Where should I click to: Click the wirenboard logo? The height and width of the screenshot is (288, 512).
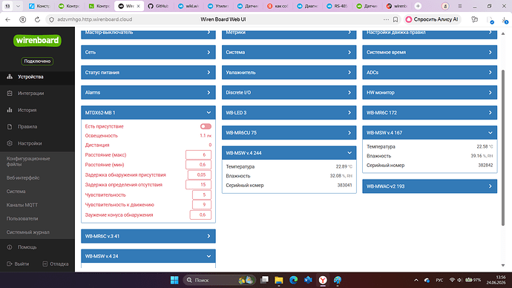click(x=37, y=41)
